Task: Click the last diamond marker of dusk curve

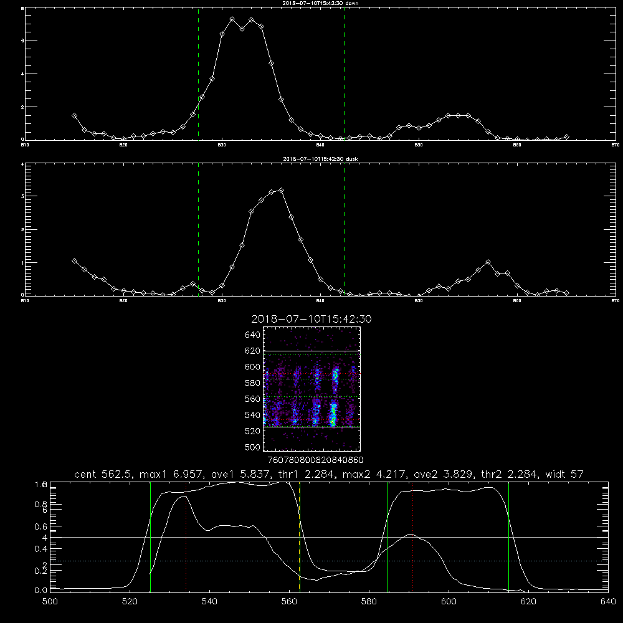Action: pyautogui.click(x=566, y=293)
